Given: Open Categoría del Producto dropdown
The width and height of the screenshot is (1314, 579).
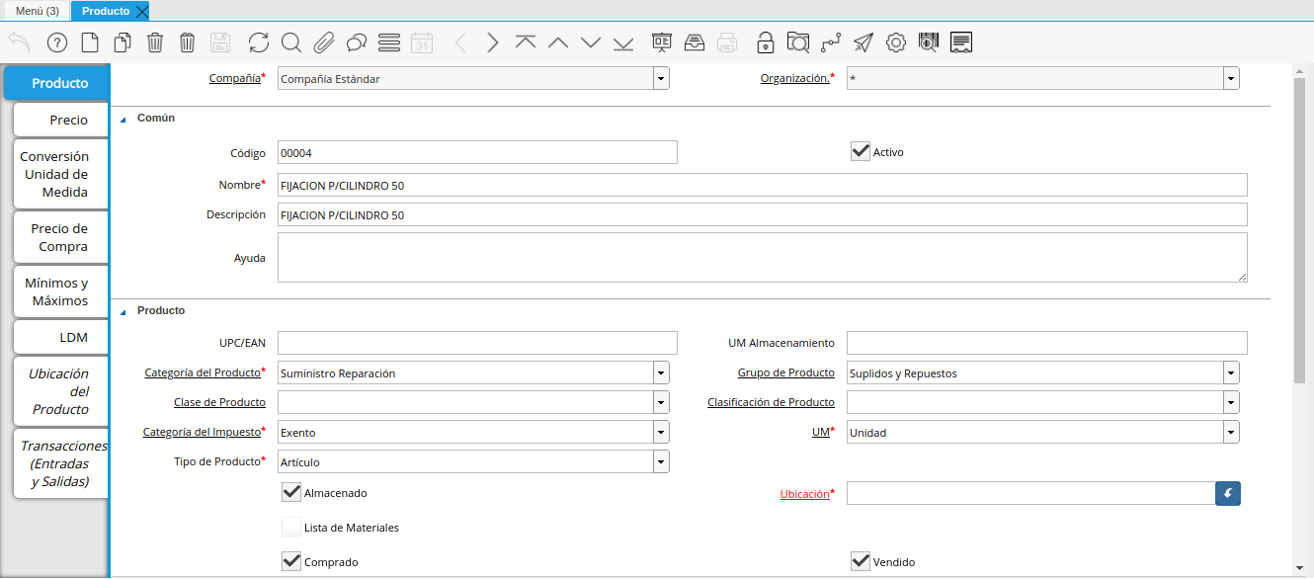Looking at the screenshot, I should [661, 372].
